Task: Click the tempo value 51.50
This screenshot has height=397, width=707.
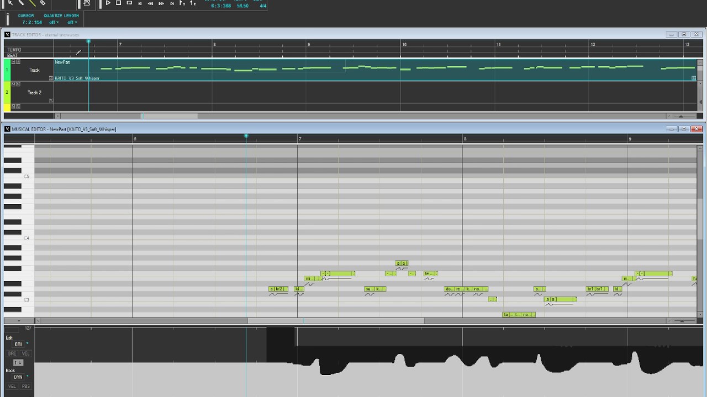Action: click(x=242, y=6)
